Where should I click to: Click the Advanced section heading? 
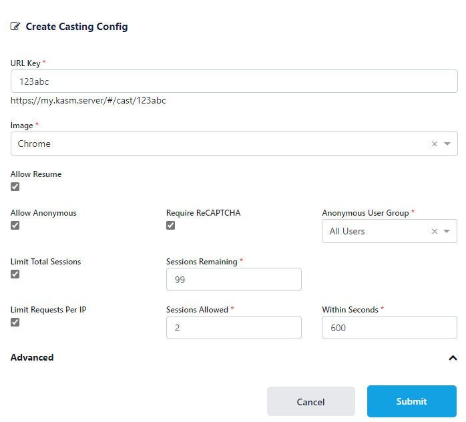(32, 358)
